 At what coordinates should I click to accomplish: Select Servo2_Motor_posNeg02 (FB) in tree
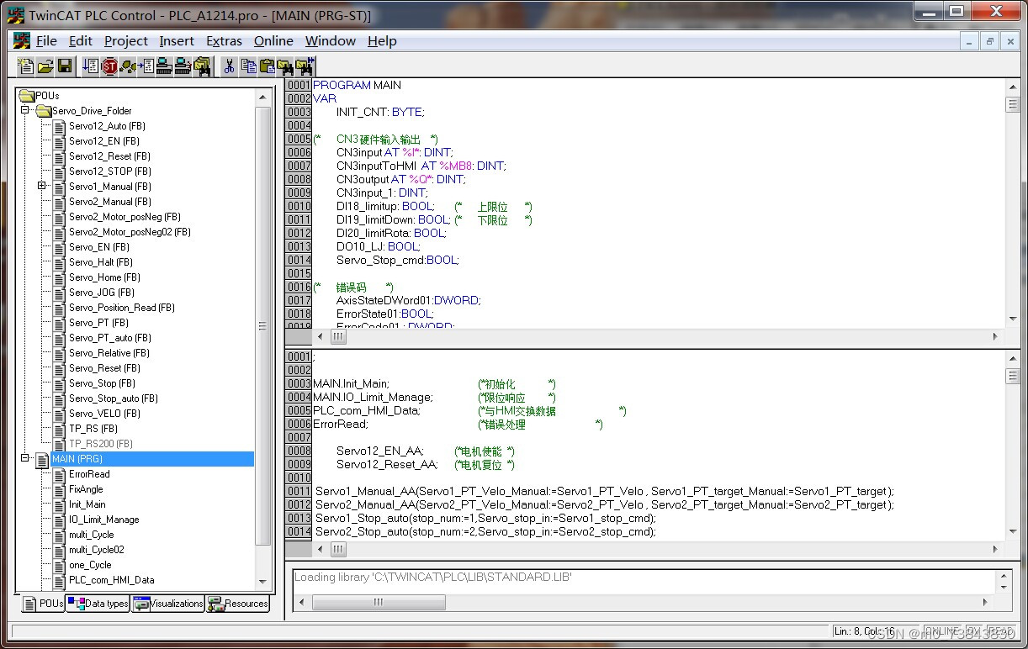click(130, 232)
